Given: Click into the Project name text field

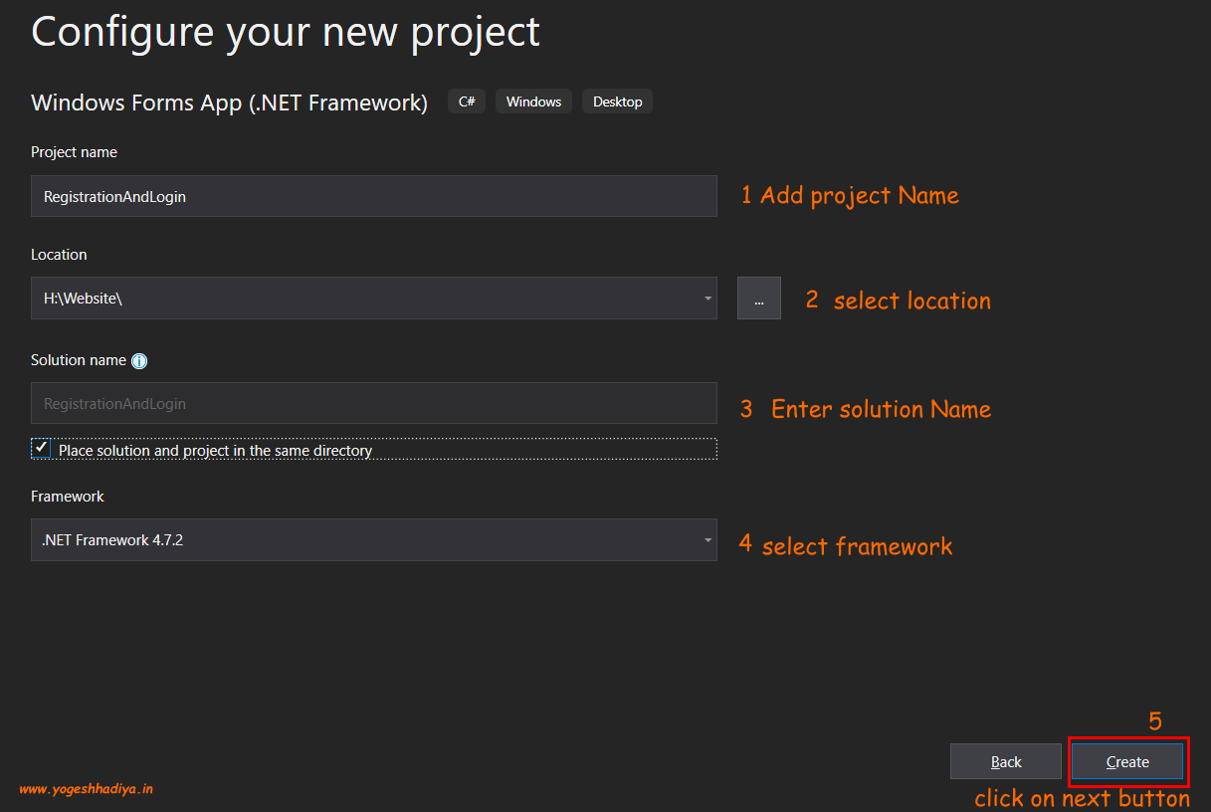Looking at the screenshot, I should (373, 197).
